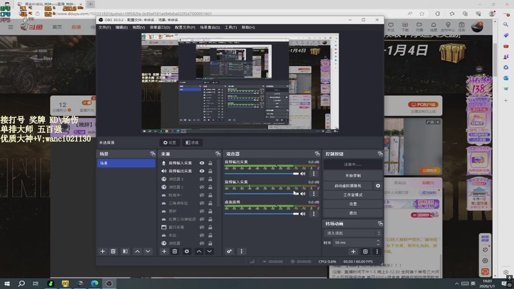Viewport: 514px width, 289px height.
Task: Move the source up in the list
Action: [x=199, y=251]
